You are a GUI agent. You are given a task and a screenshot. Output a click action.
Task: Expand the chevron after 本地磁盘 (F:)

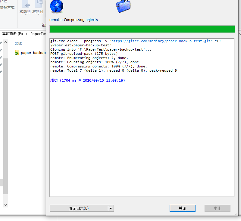(x=27, y=34)
